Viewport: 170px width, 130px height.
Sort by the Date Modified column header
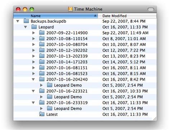[x=127, y=16]
